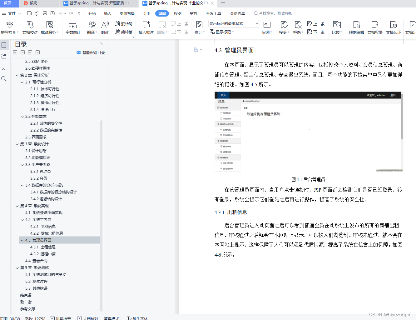Open the 显示标记的最终状态 dropdown
Screen dimensions: 416x320
coord(233,24)
